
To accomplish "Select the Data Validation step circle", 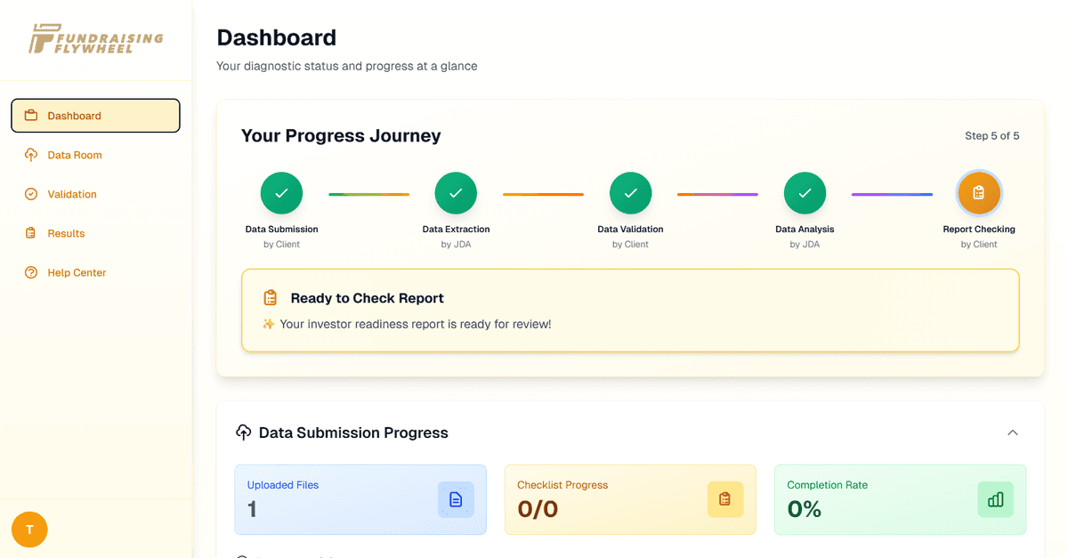I will pos(630,193).
